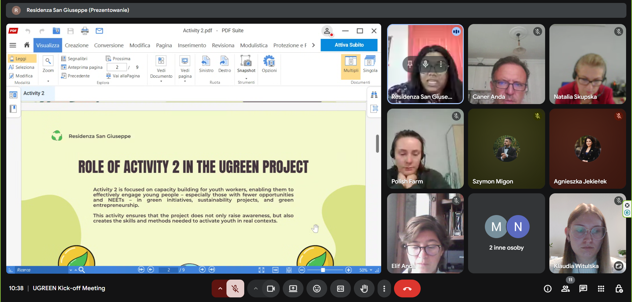
Task: Open the activities grid icon
Action: pos(601,289)
